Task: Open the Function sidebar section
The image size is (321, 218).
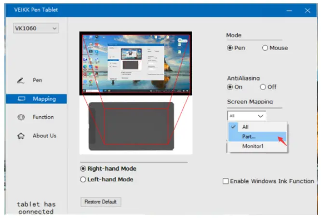Action: [x=36, y=117]
